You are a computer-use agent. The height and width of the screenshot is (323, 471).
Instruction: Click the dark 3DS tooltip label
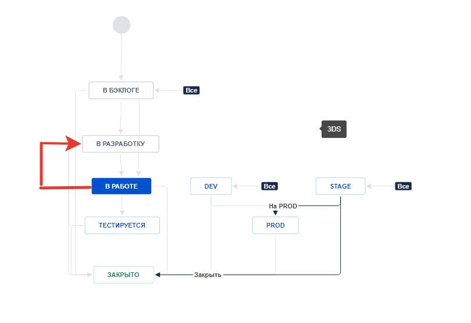(334, 129)
